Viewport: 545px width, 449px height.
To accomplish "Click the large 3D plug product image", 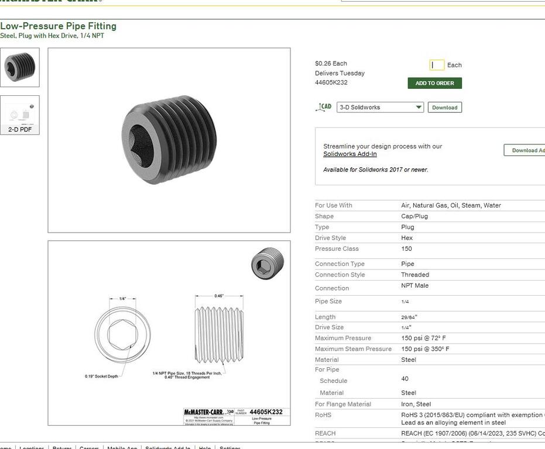I will click(169, 140).
